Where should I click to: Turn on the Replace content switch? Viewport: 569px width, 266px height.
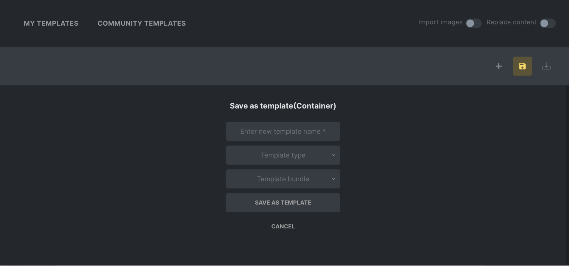(x=547, y=24)
